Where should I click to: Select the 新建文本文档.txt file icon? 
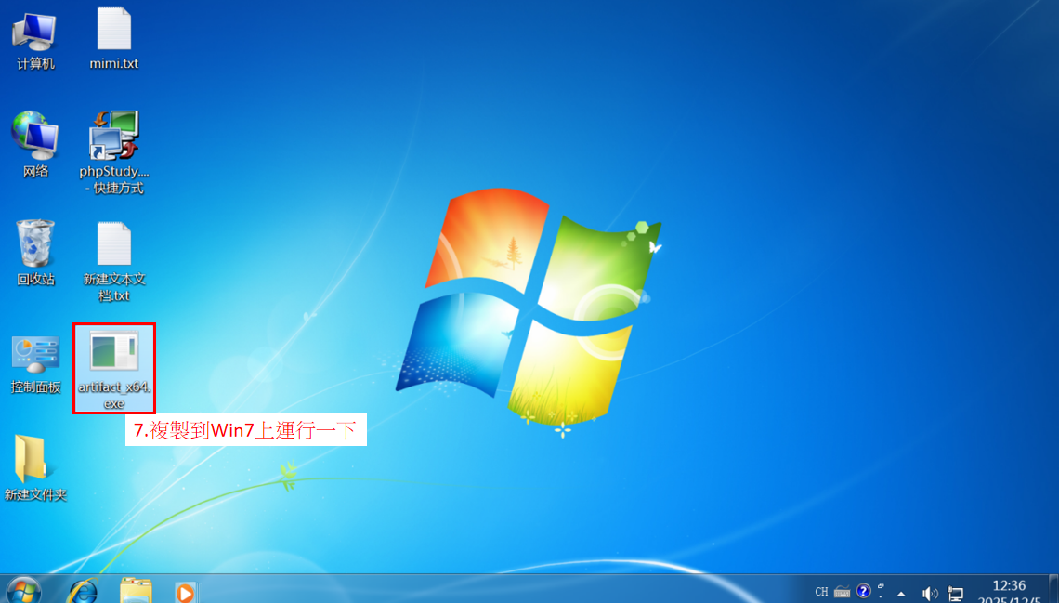tap(113, 261)
